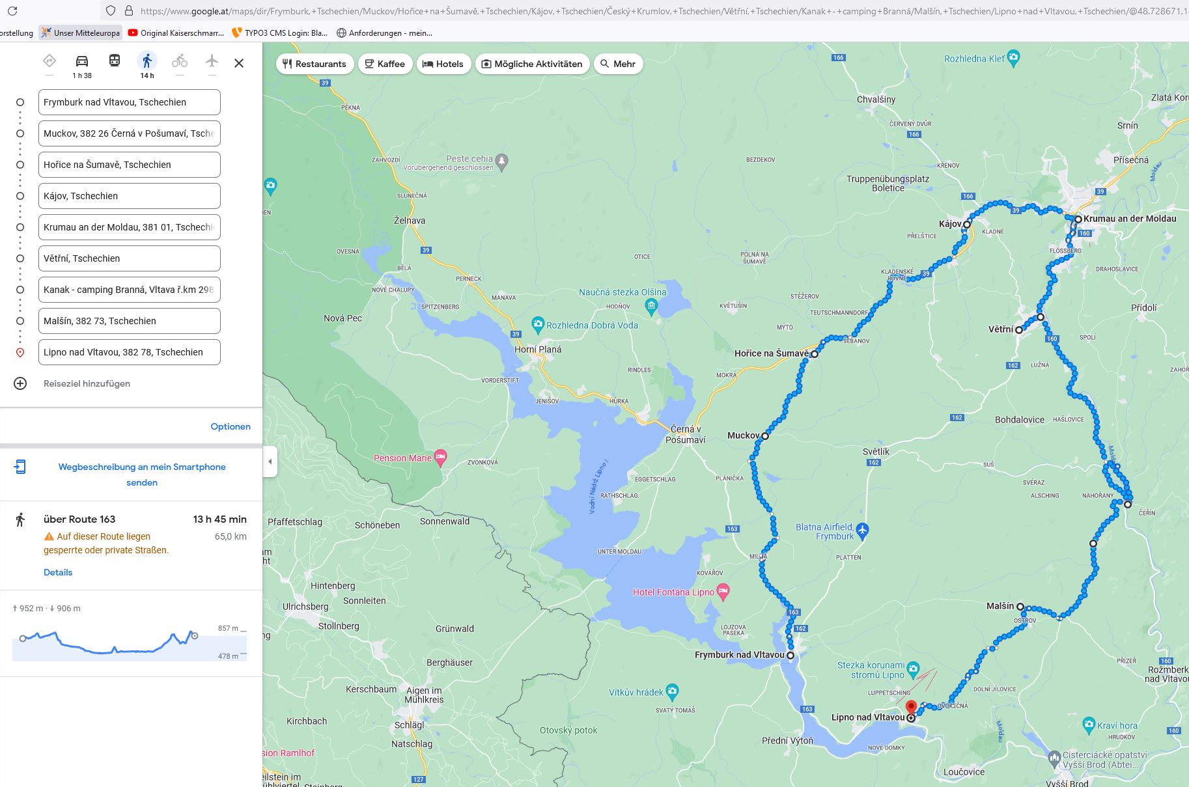
Task: Search for Hotels nearby
Action: point(443,64)
